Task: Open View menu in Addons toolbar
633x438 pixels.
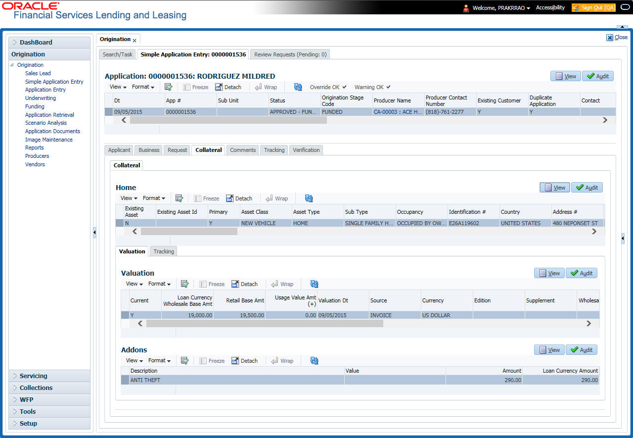Action: (134, 361)
